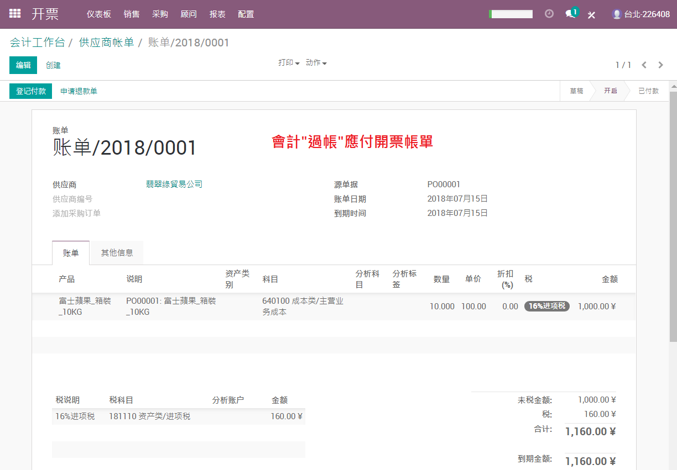Screen dimensions: 677x470
Task: Click the 16%进项税 tax tag
Action: pyautogui.click(x=547, y=306)
